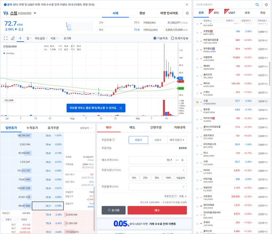Dismiss the mouse wheel zoom tooltip
Screen dimensions: 272x234
pyautogui.click(x=121, y=108)
